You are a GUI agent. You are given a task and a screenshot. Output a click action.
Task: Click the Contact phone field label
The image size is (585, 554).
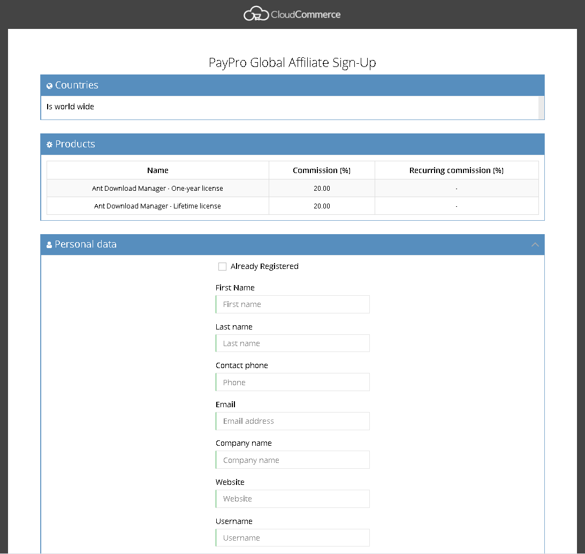coord(242,365)
